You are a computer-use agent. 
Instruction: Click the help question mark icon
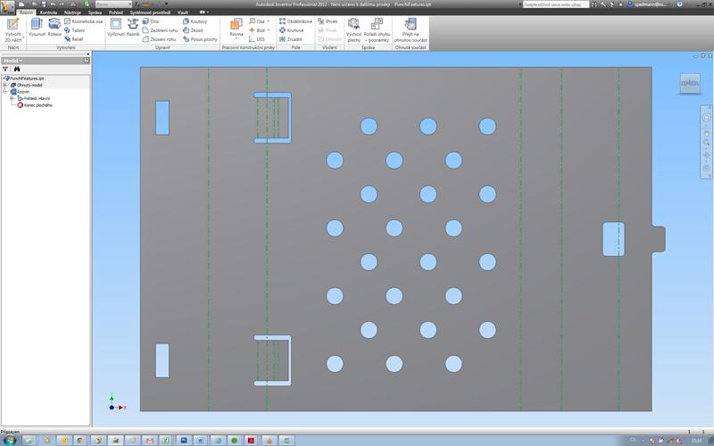pos(679,4)
